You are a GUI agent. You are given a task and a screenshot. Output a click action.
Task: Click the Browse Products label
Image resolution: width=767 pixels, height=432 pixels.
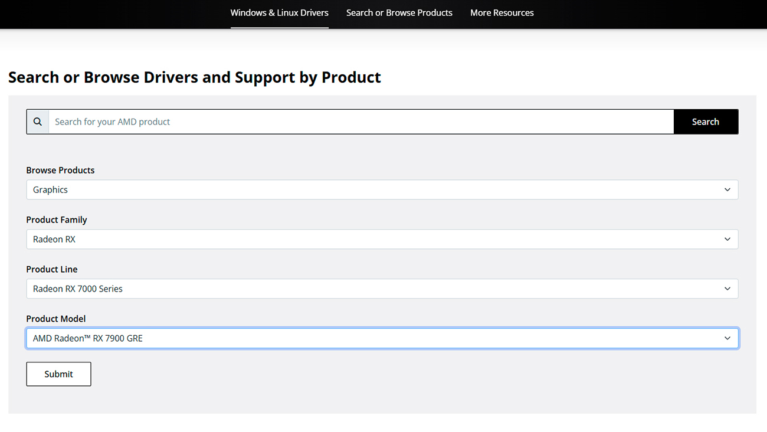(60, 170)
